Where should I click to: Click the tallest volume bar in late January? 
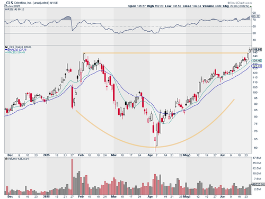click(72, 177)
